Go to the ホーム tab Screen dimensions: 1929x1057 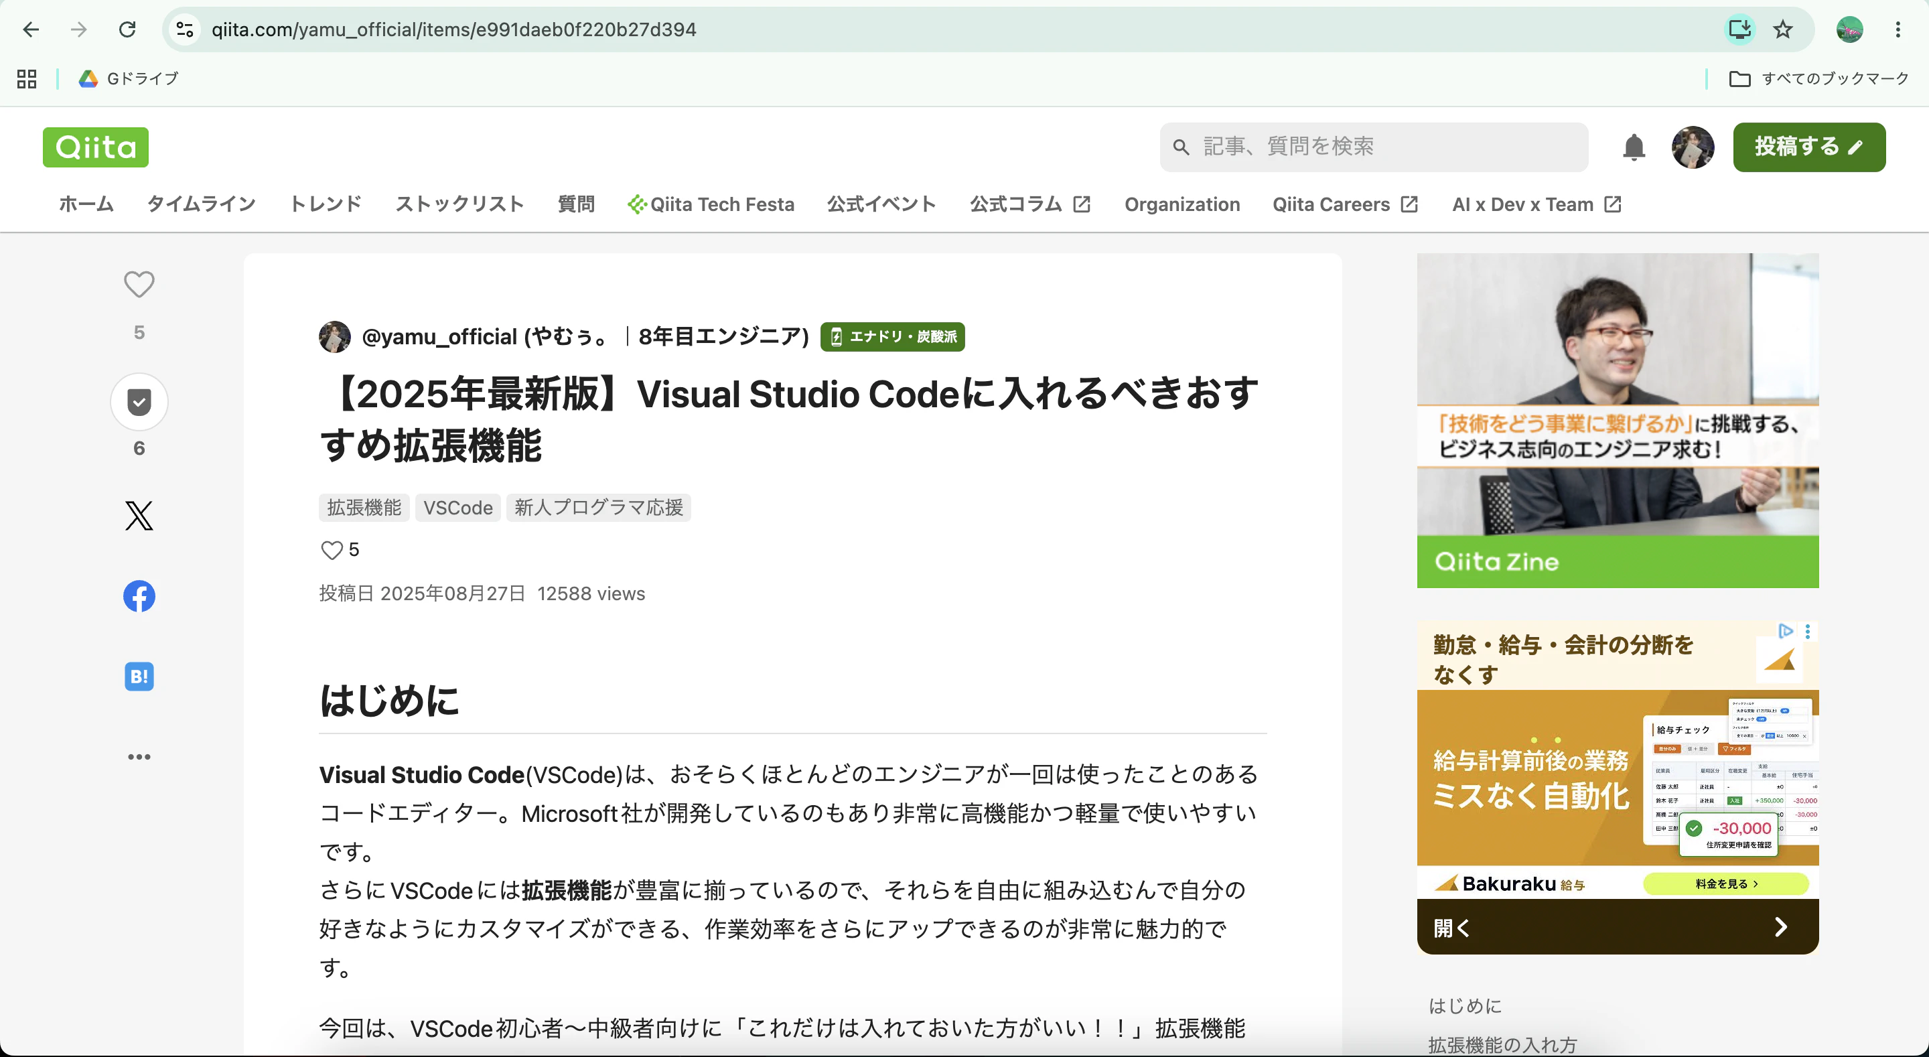tap(86, 204)
